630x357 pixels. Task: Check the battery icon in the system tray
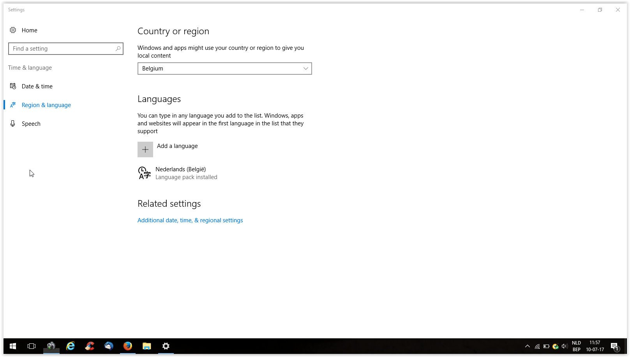546,346
